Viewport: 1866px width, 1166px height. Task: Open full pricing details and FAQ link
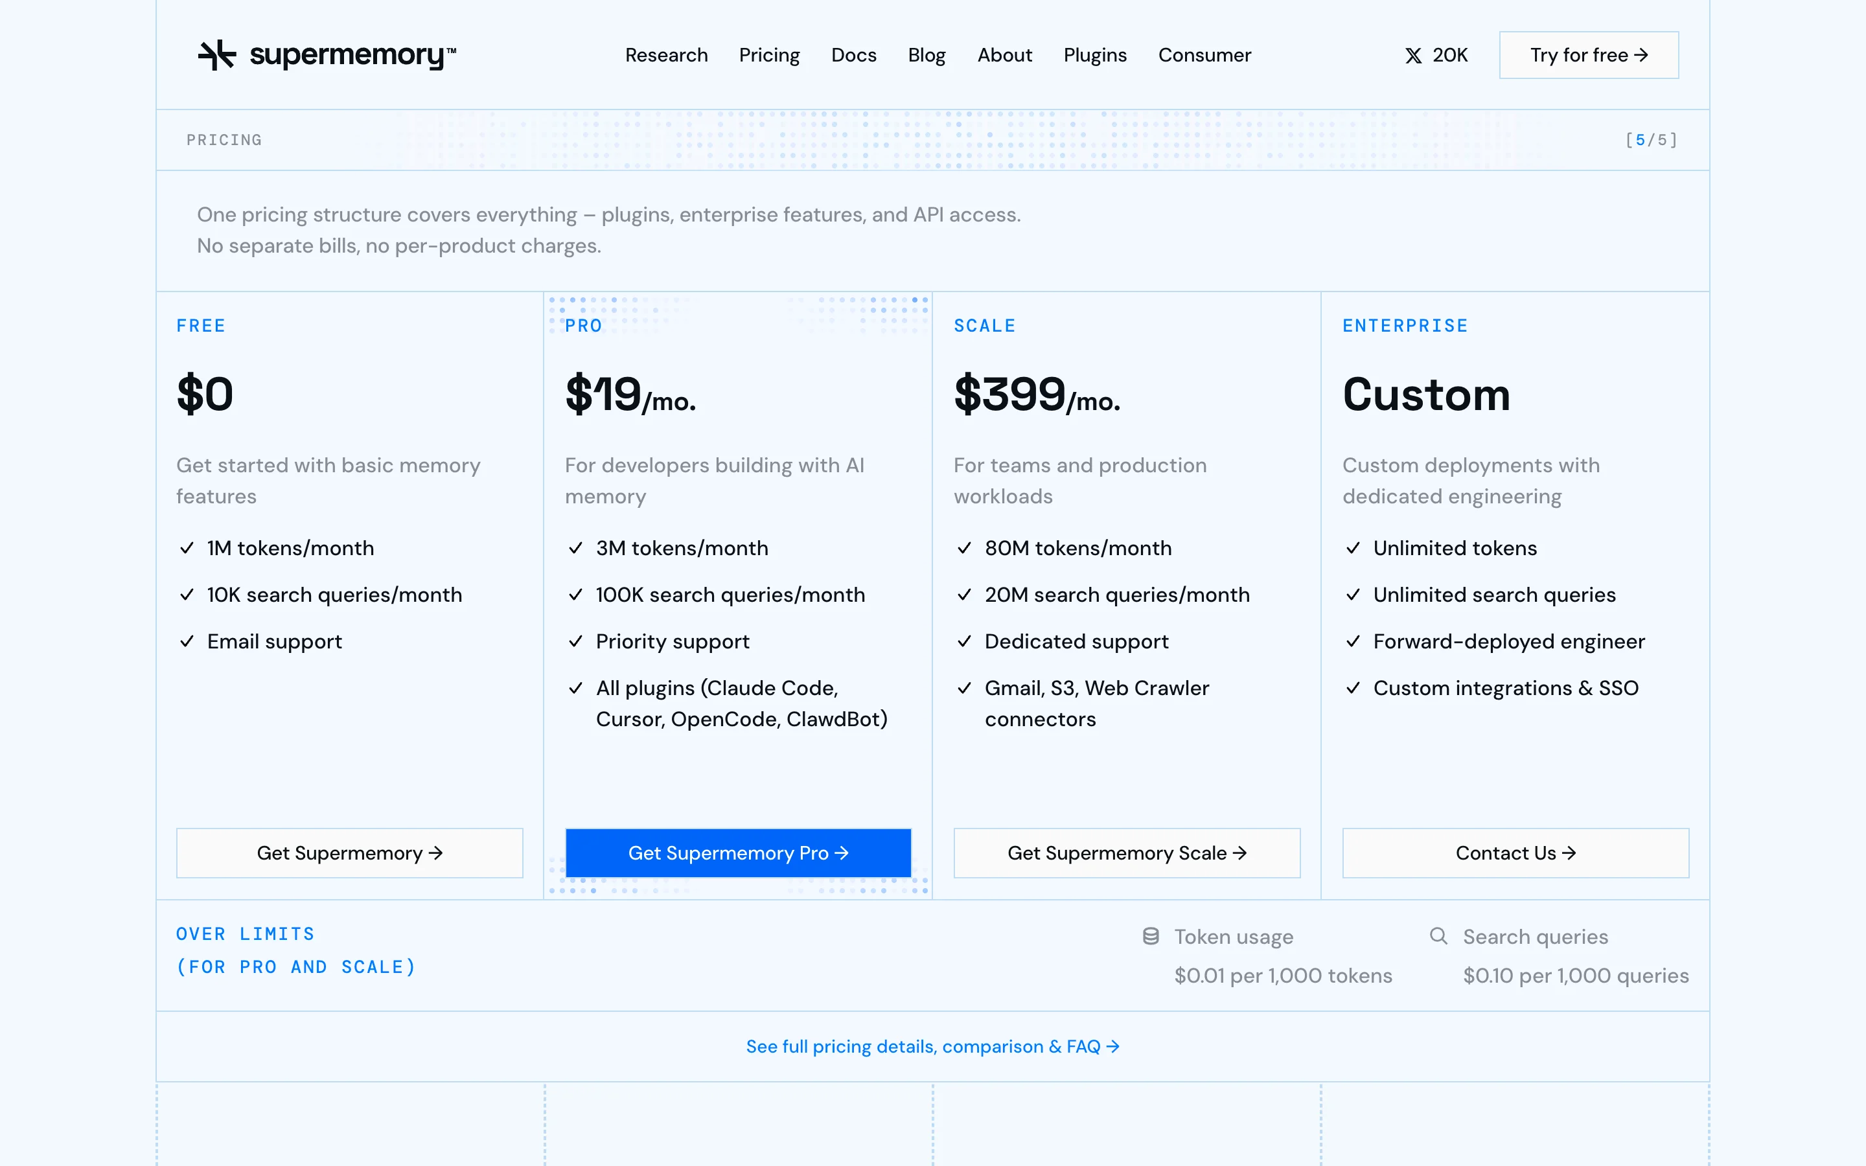click(x=932, y=1046)
